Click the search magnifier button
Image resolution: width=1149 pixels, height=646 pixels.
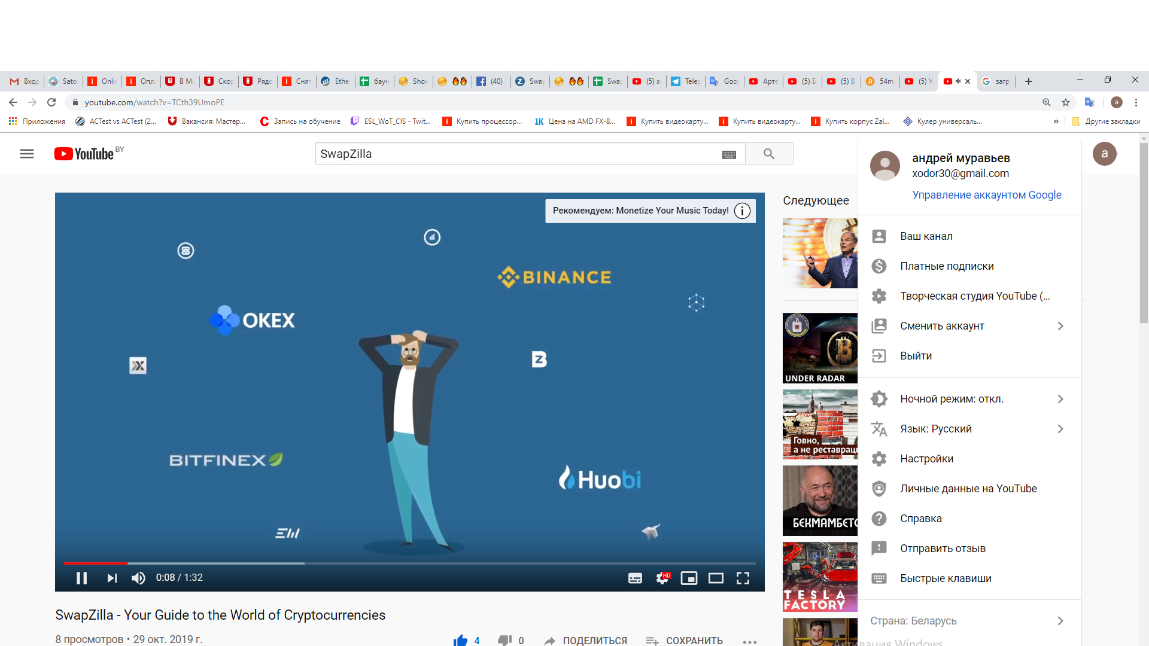click(769, 154)
